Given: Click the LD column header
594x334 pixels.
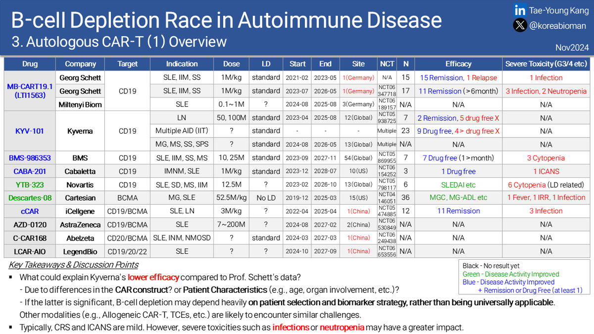Looking at the screenshot, I should click(x=266, y=64).
